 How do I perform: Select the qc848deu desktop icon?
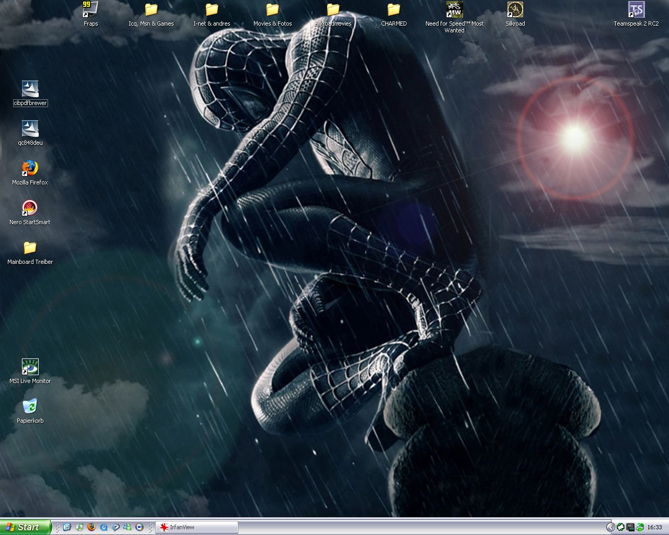[30, 129]
